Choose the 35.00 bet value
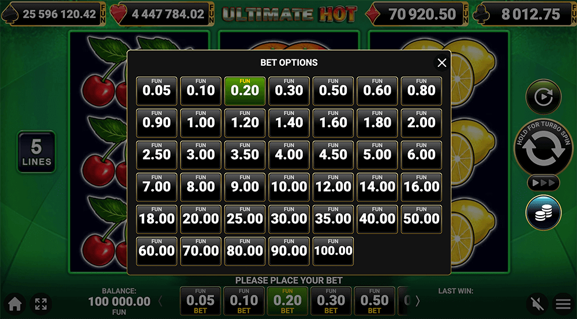 pyautogui.click(x=333, y=219)
